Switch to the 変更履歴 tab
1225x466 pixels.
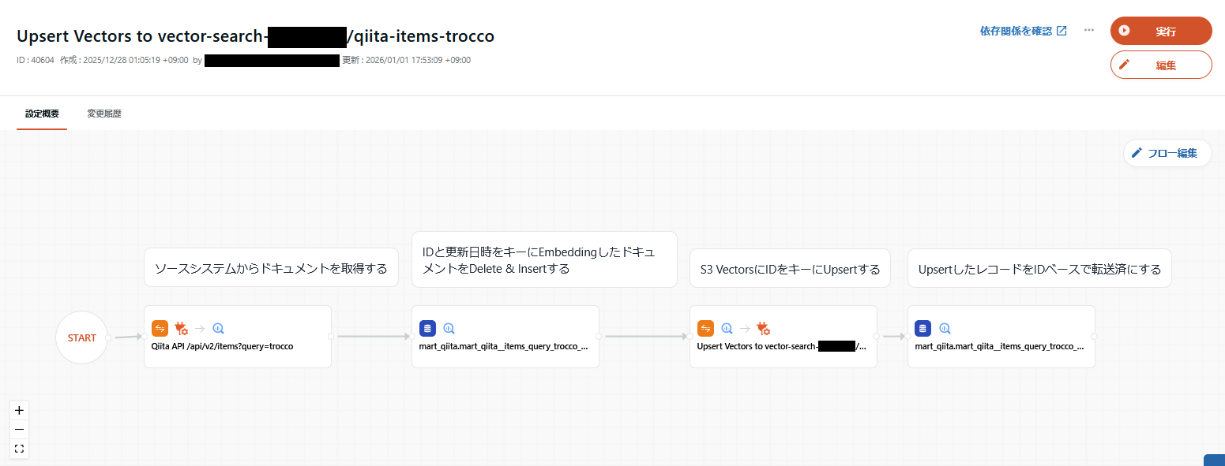pos(104,114)
